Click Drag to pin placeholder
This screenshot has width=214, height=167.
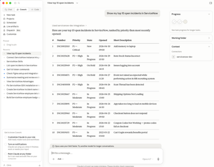point(11,45)
